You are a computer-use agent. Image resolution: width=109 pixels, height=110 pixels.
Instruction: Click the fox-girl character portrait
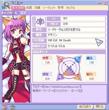click(x=16, y=59)
